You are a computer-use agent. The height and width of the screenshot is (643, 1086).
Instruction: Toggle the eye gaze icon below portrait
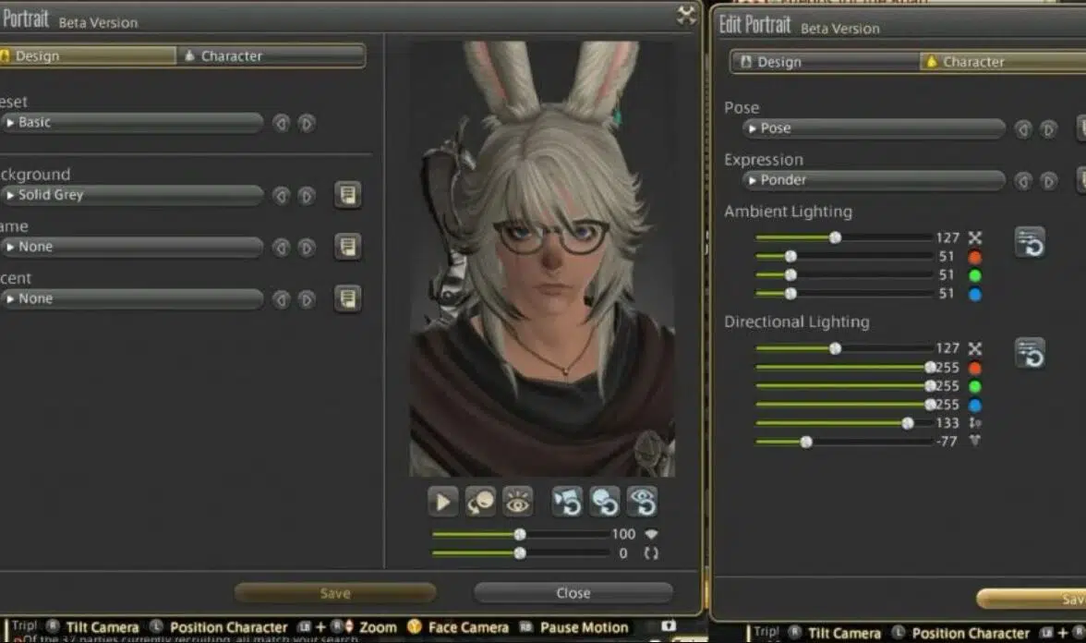517,502
